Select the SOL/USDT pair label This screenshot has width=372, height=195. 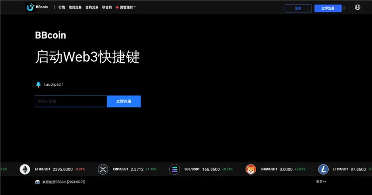click(x=192, y=169)
